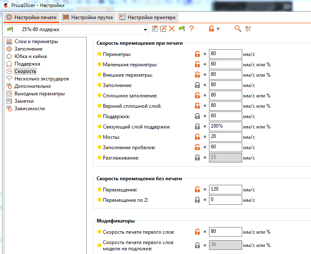Click the Заполнение пробелов setting label
Viewport: 311px width, 254px height.
[x=129, y=148]
